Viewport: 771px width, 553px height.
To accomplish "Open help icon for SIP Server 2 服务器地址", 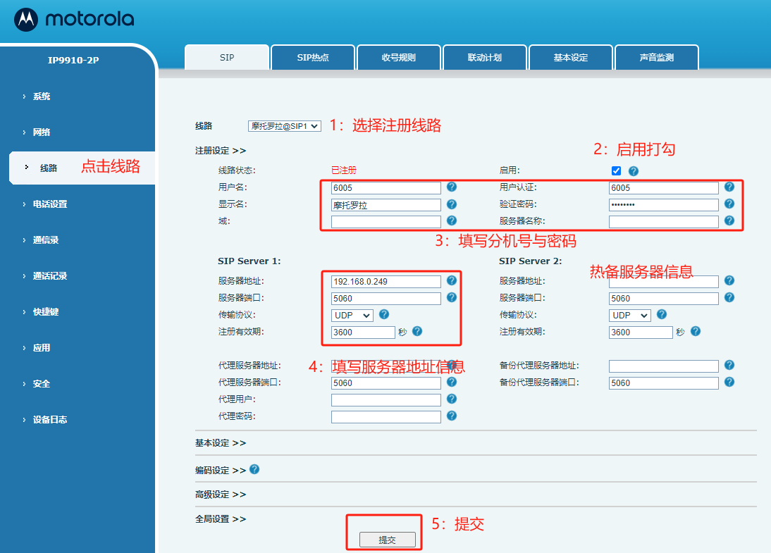I will point(729,280).
